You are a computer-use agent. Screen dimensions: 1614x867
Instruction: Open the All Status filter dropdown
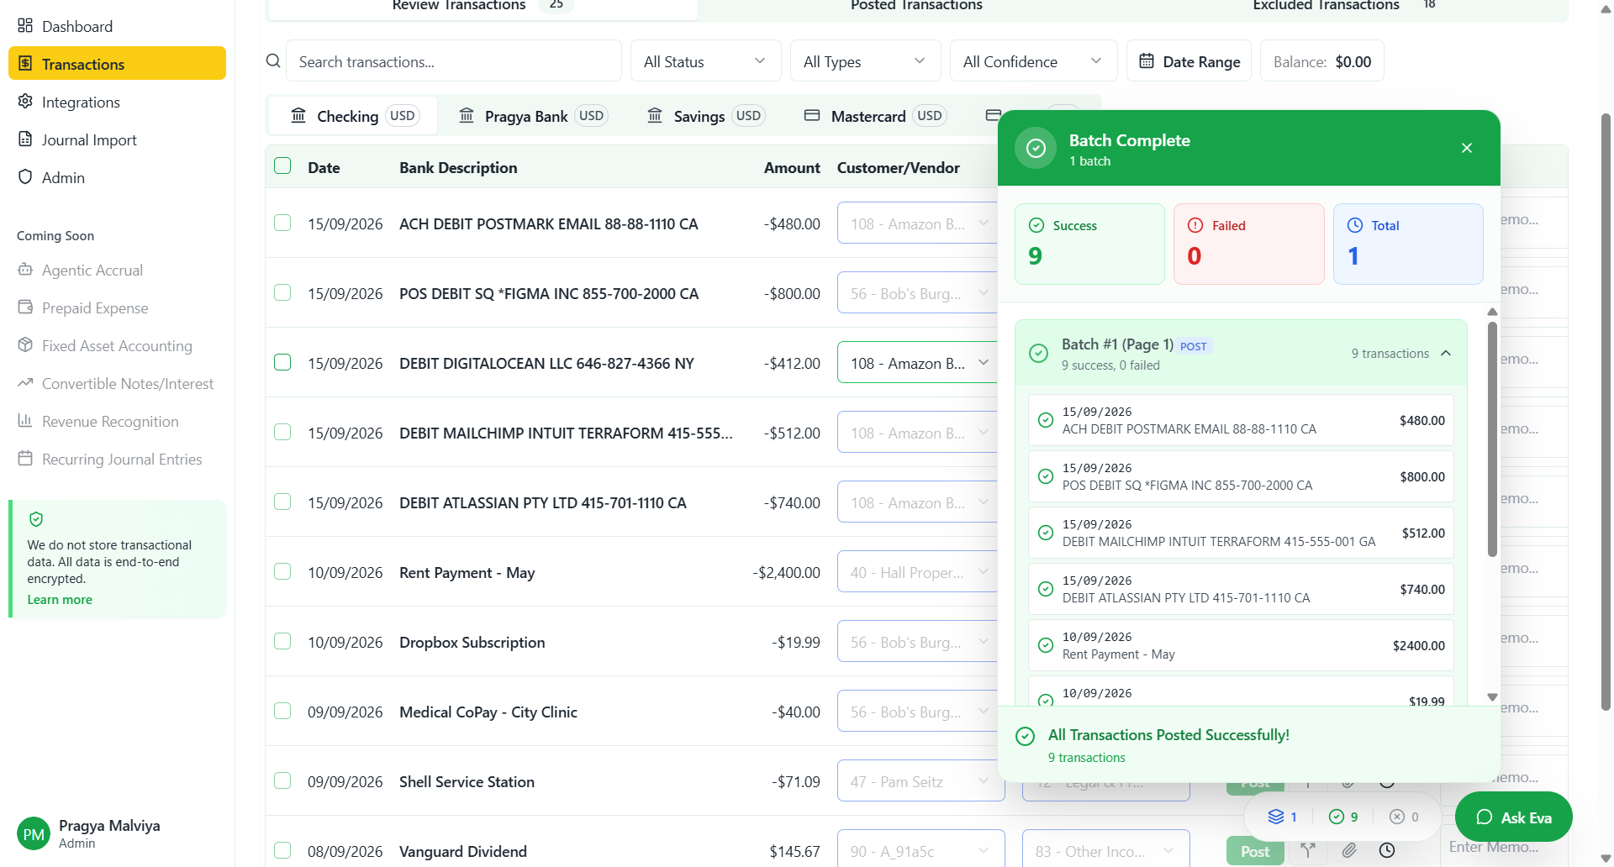[x=704, y=61]
